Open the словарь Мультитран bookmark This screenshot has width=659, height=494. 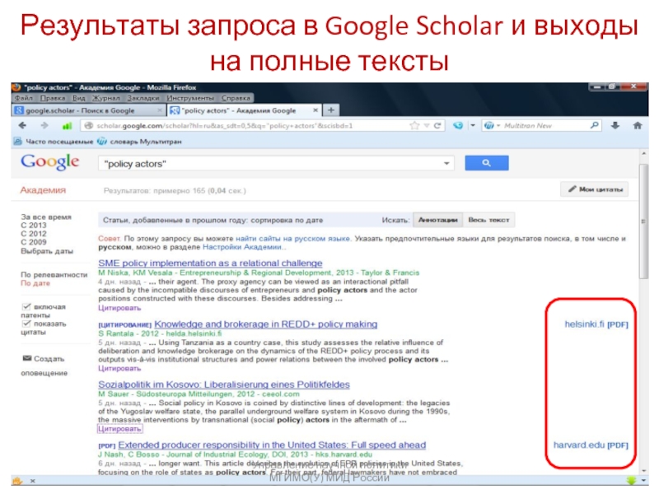tap(140, 141)
